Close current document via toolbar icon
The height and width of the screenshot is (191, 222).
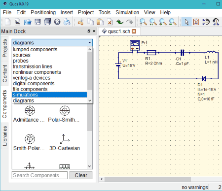[x=57, y=22]
